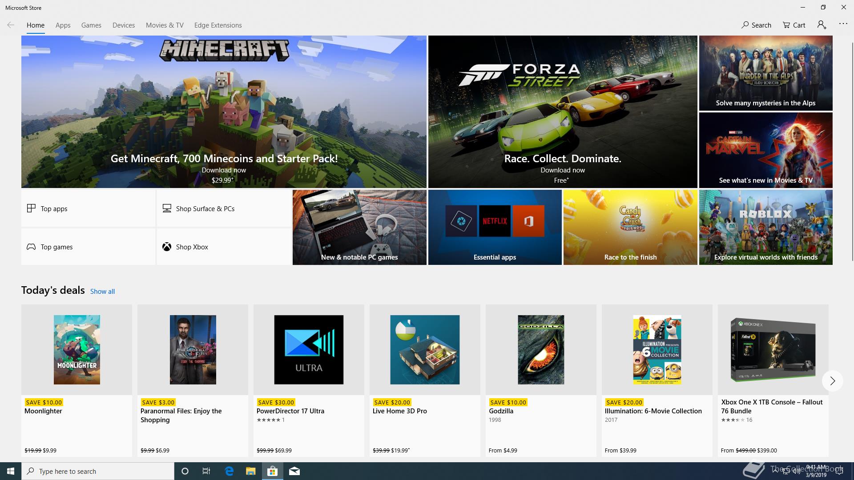Open the Essential apps tile
Screen dimensions: 854x480
tap(495, 228)
